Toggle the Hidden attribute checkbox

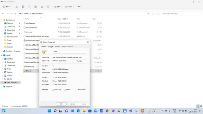click(x=64, y=90)
